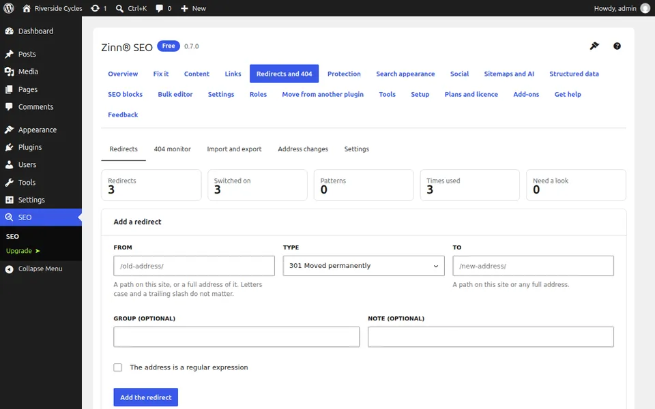This screenshot has height=409, width=655.
Task: Click the Pages icon in sidebar
Action: tap(9, 89)
